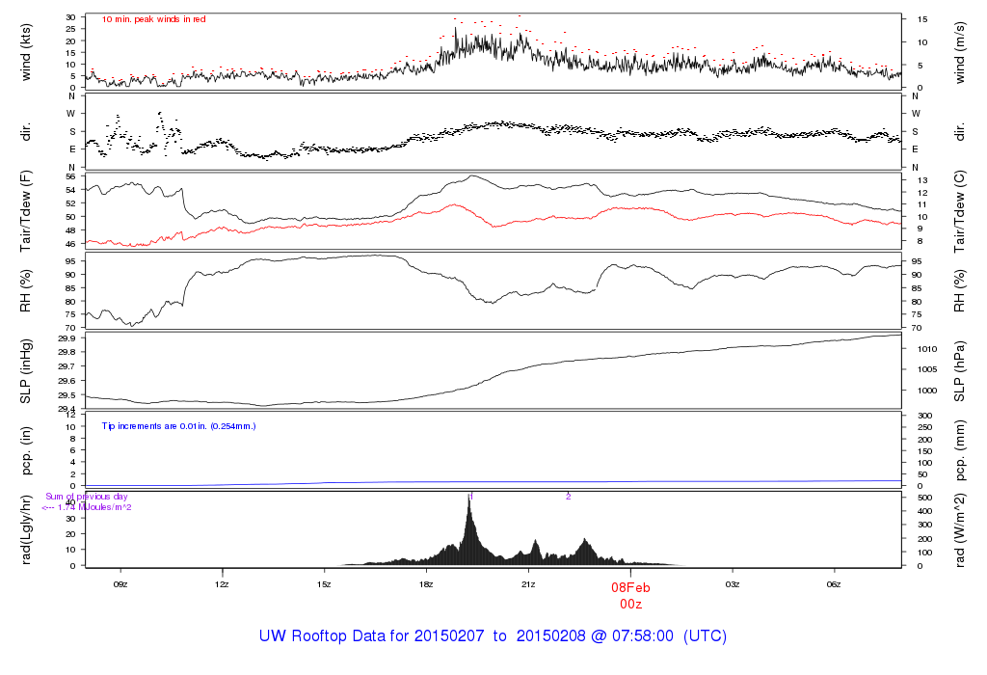Click the "12z" time tick label
This screenshot has height=675, width=987.
[222, 584]
